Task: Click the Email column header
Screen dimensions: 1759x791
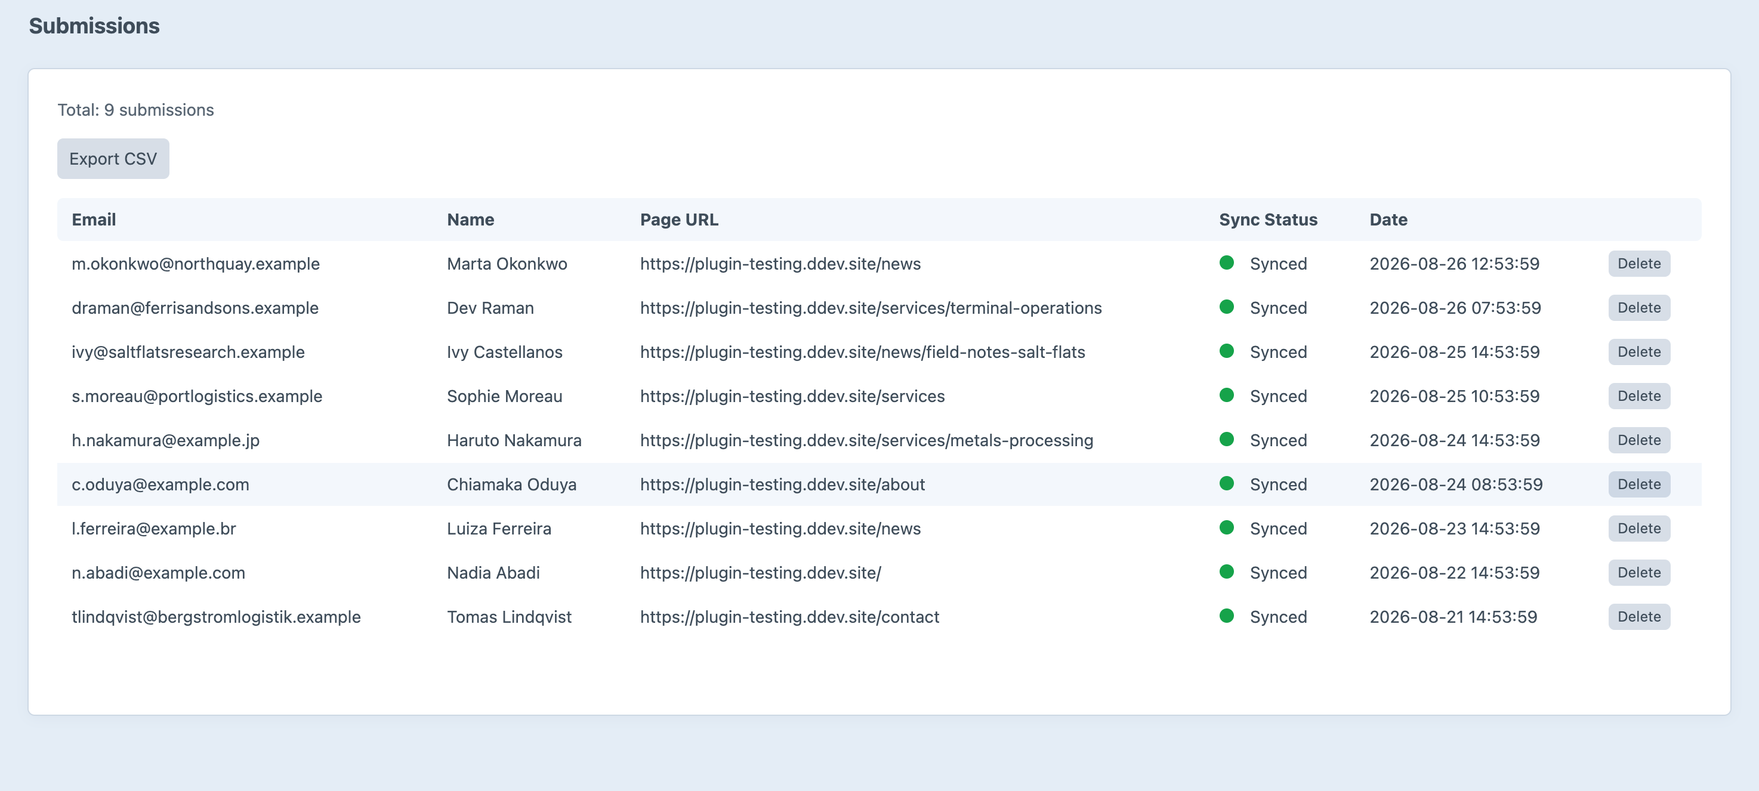Action: (x=94, y=220)
